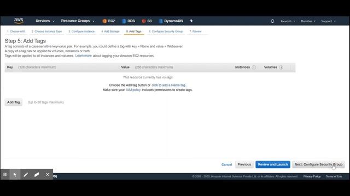Screen dimensions: 350x196
Task: Follow the Learn more tagging link
Action: tap(84, 56)
